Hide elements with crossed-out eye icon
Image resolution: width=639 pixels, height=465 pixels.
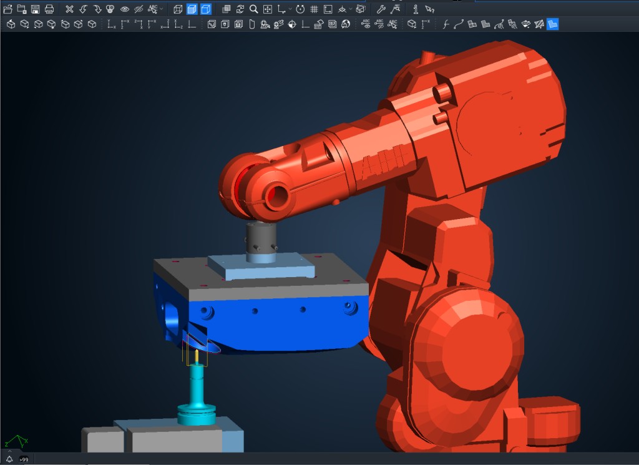click(139, 9)
